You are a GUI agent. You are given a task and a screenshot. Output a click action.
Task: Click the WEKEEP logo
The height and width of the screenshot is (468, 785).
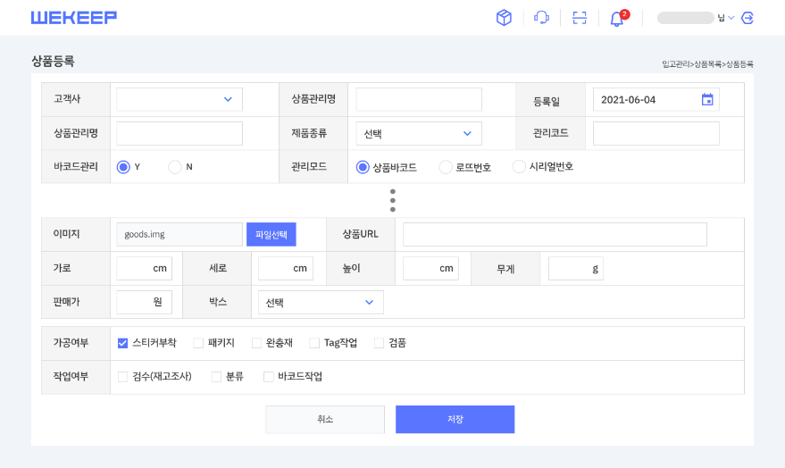(74, 18)
